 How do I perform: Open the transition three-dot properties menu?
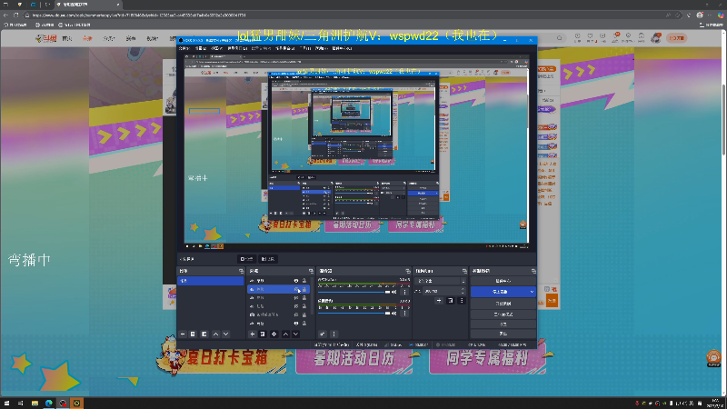[x=462, y=301]
